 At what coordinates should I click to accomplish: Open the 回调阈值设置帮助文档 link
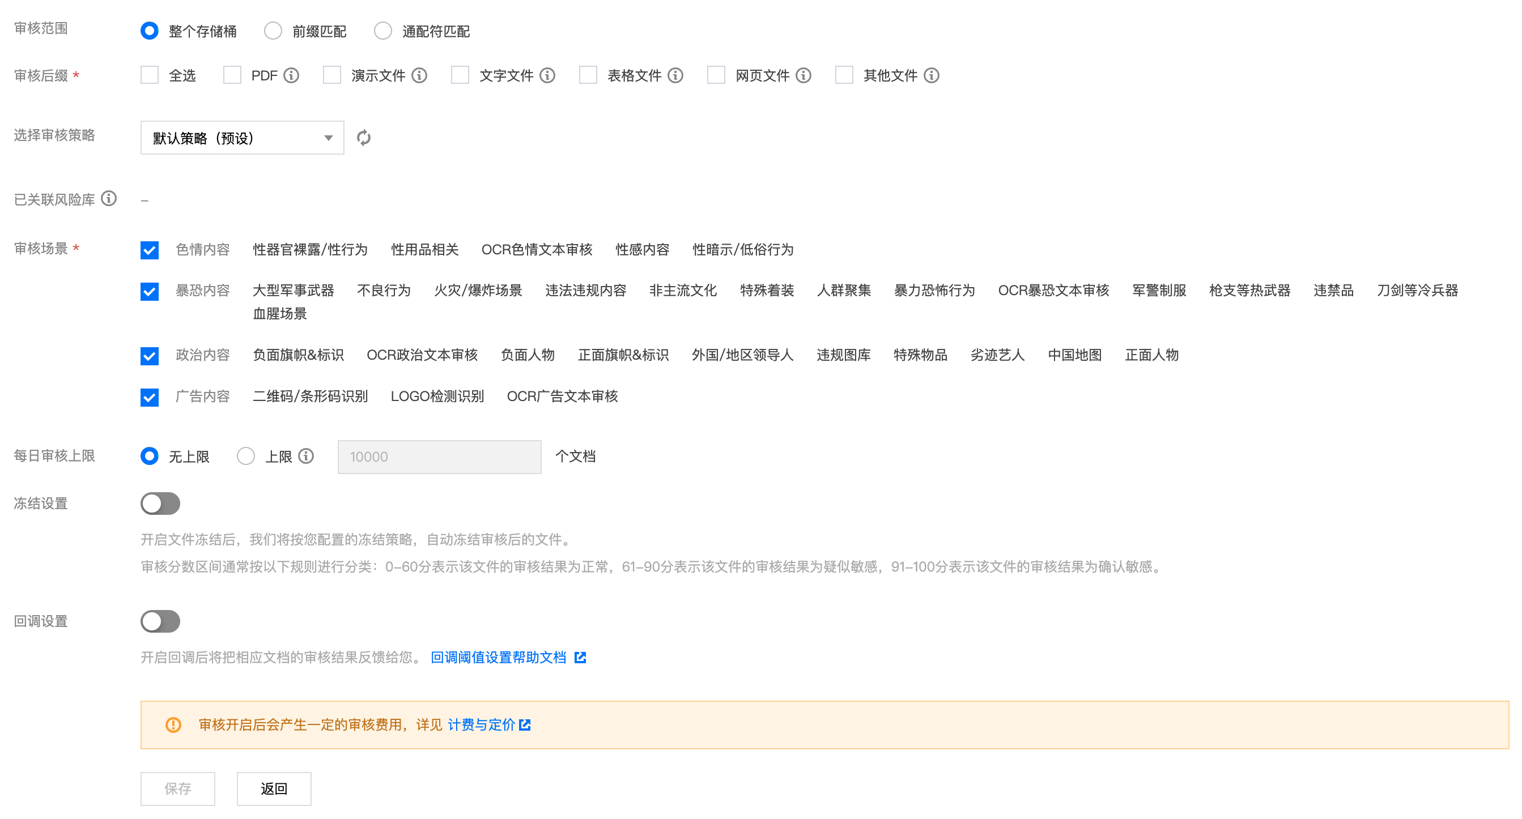click(x=498, y=657)
